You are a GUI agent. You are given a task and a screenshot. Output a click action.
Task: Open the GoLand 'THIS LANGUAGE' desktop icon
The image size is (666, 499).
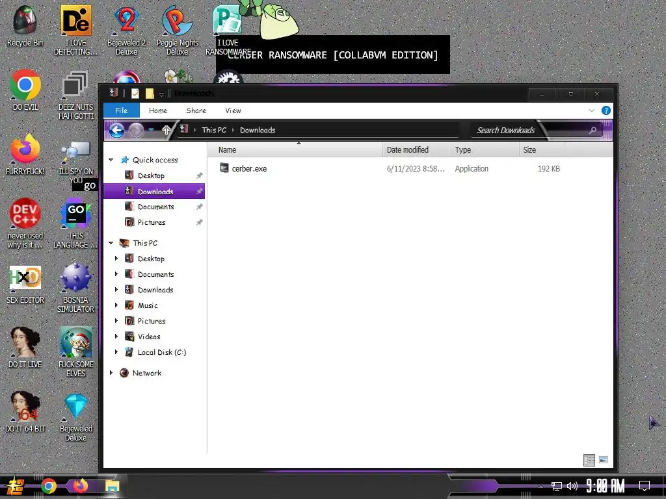coord(75,224)
